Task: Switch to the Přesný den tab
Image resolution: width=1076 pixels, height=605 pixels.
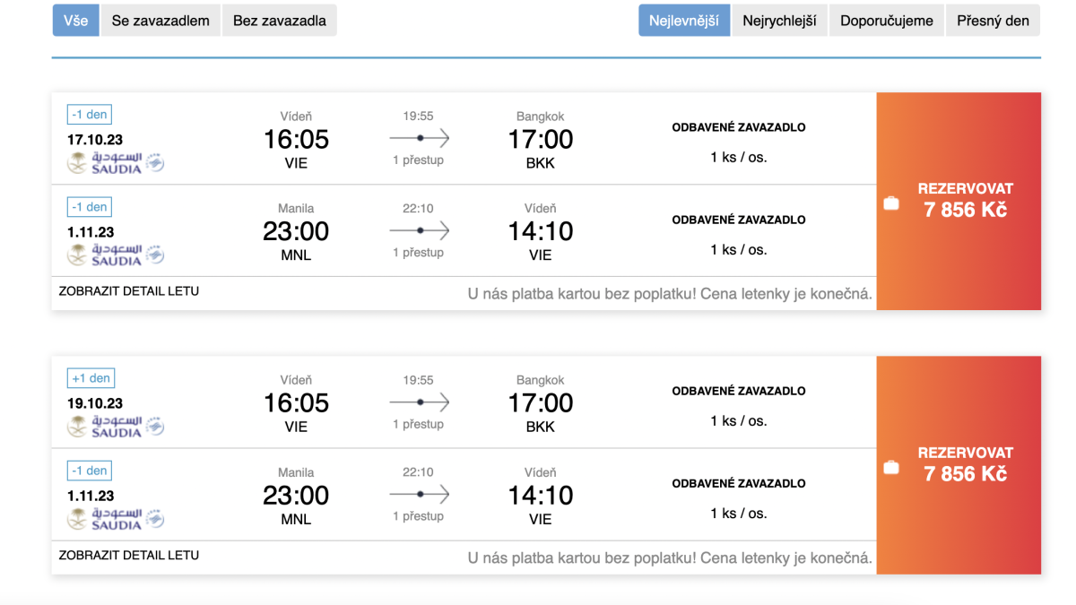Action: [993, 21]
